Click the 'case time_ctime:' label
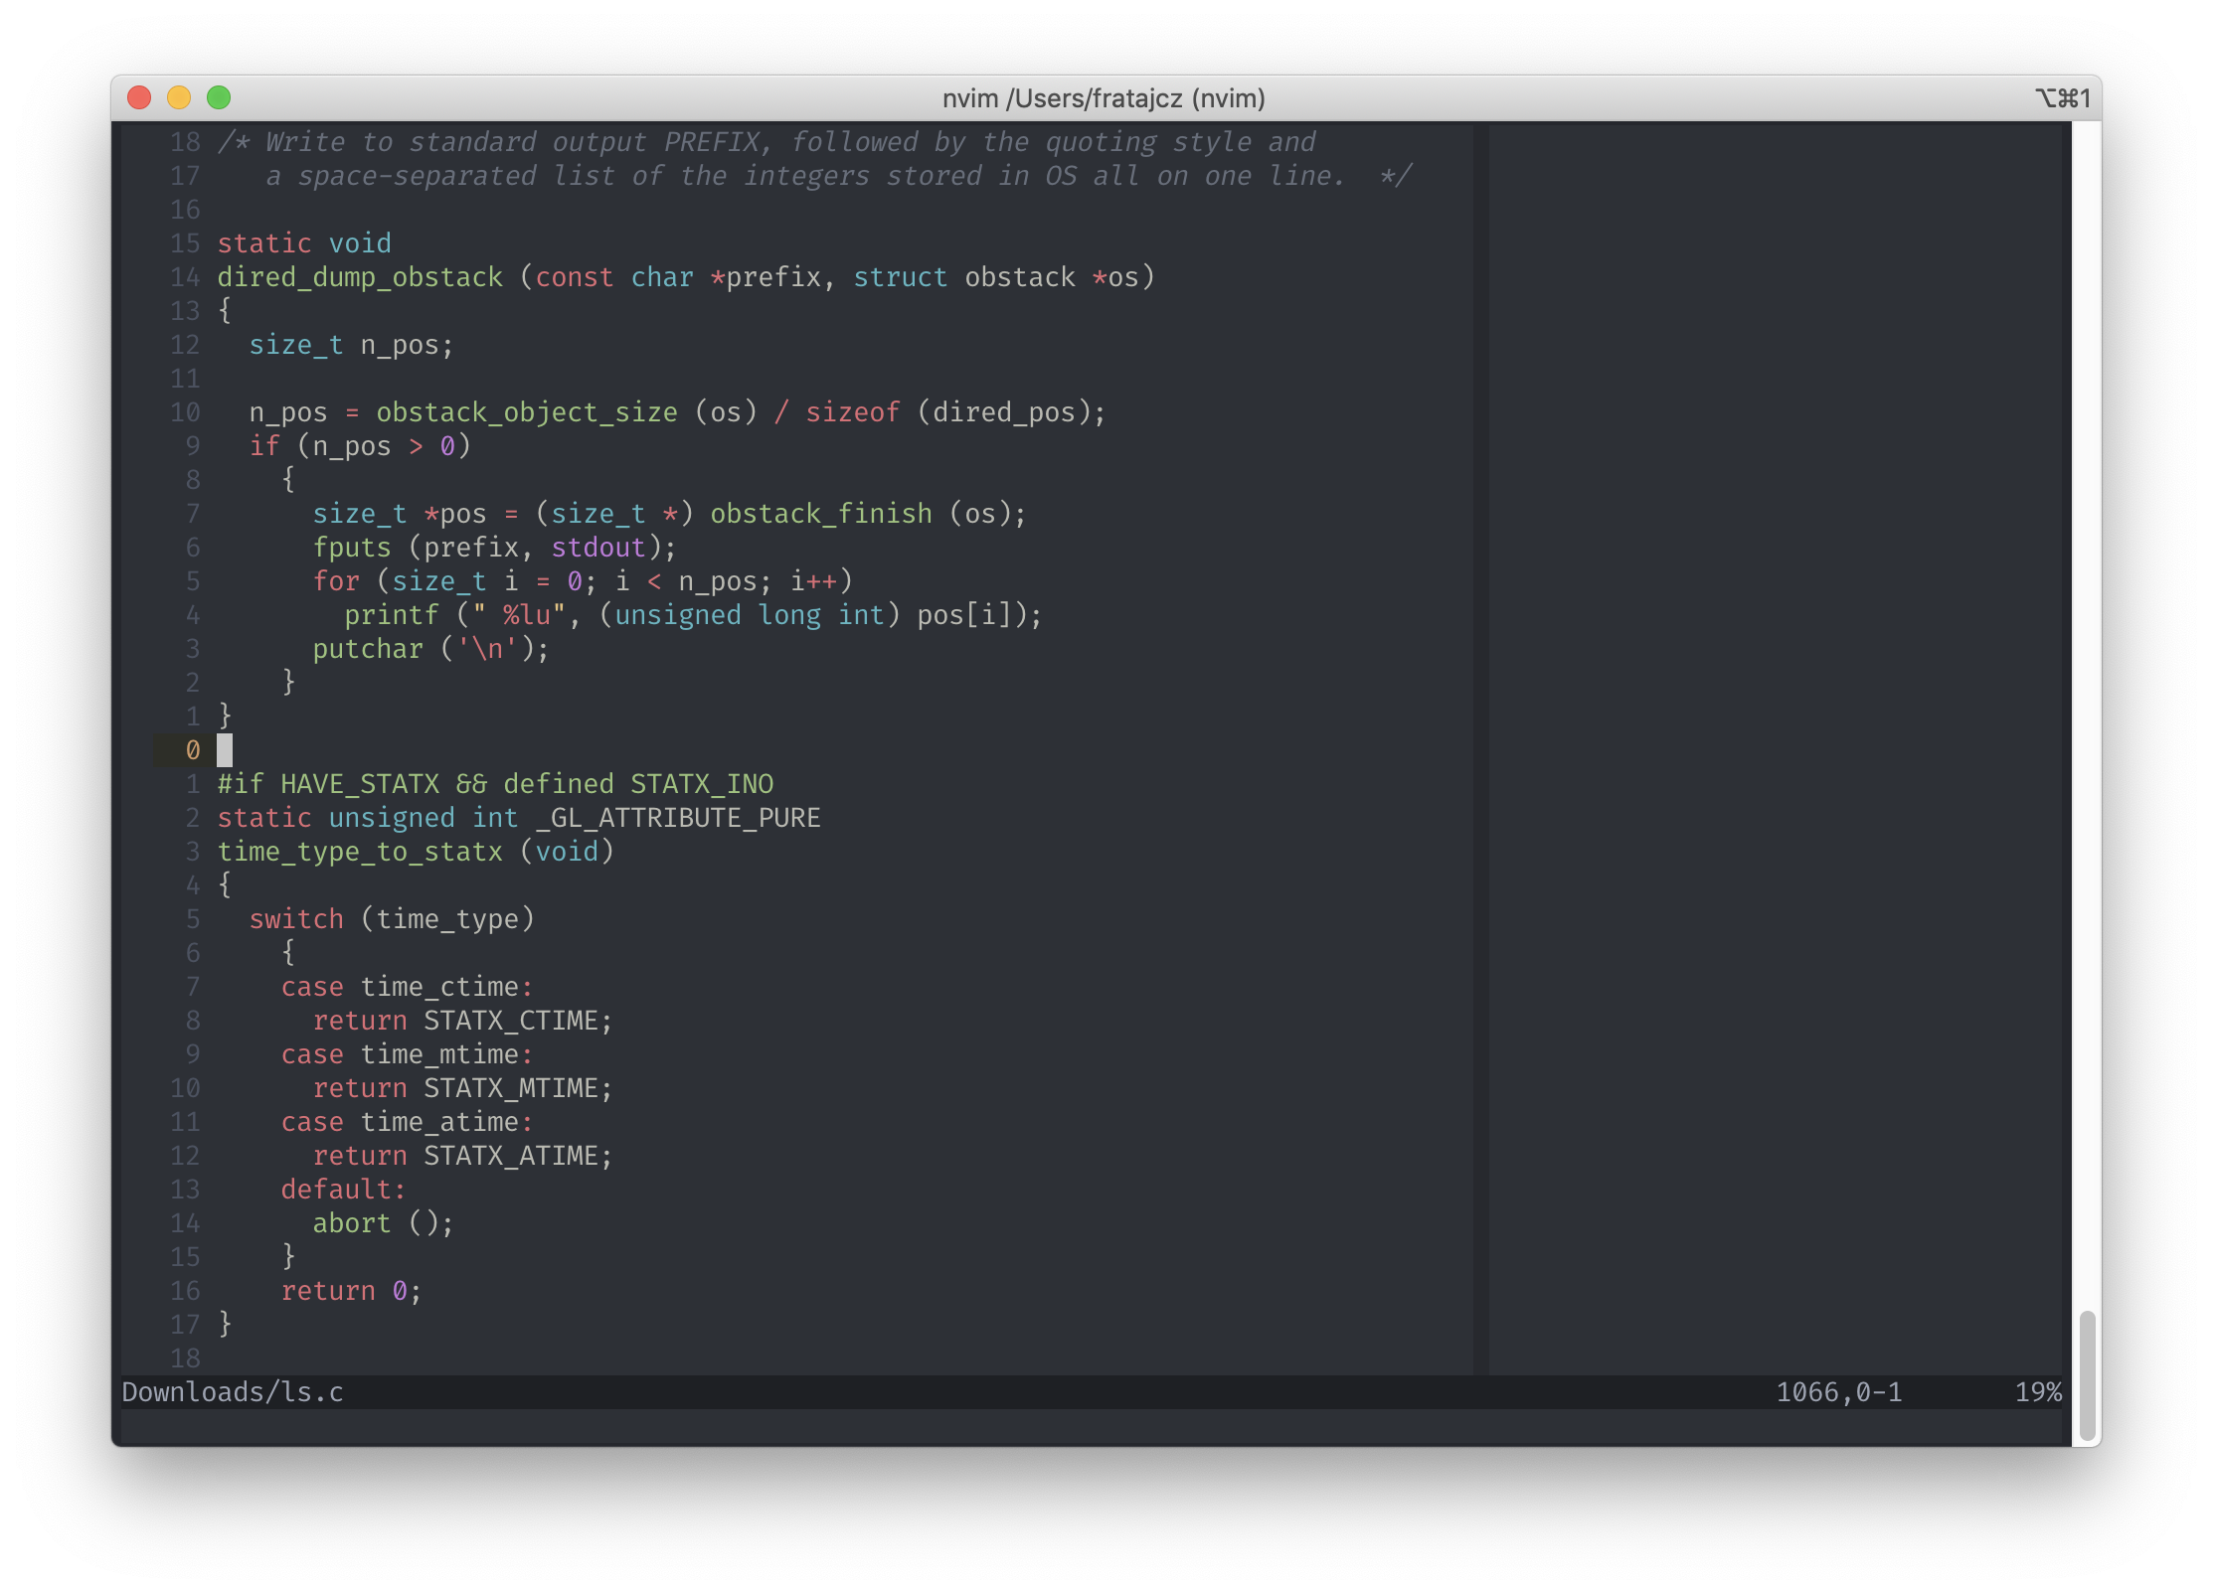The image size is (2213, 1594). 407,987
